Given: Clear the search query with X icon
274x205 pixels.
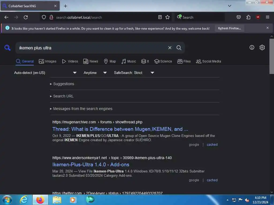Looking at the screenshot, I should (170, 48).
